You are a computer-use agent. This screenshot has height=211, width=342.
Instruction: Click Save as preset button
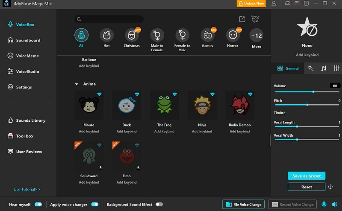307,176
